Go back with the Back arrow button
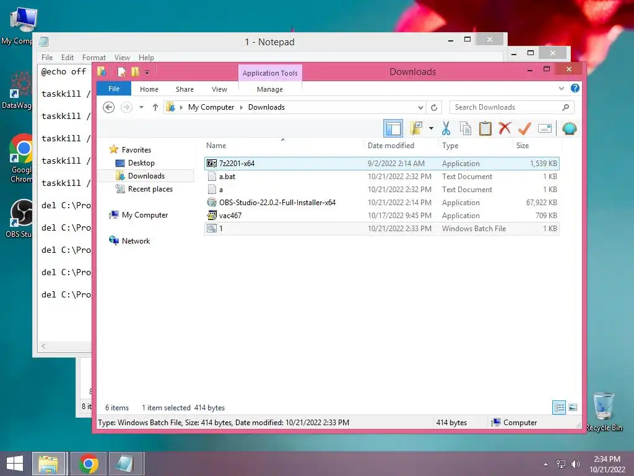634x476 pixels. (109, 107)
